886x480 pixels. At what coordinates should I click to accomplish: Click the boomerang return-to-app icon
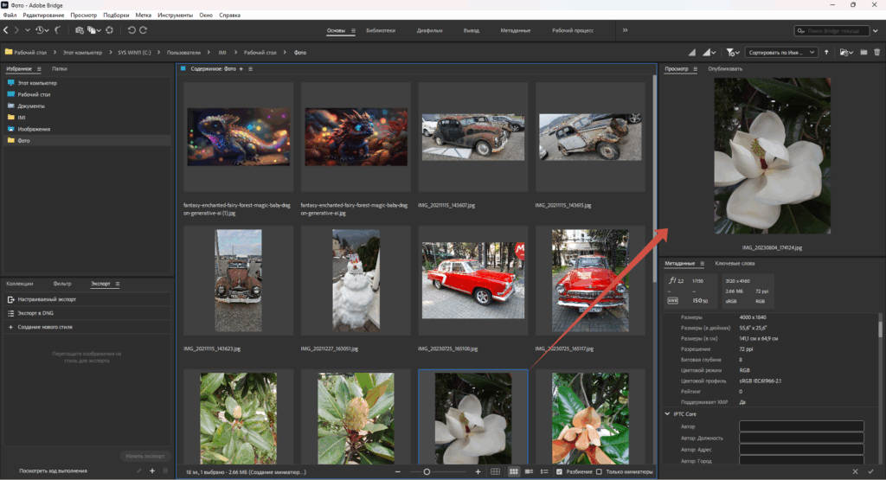click(x=58, y=30)
